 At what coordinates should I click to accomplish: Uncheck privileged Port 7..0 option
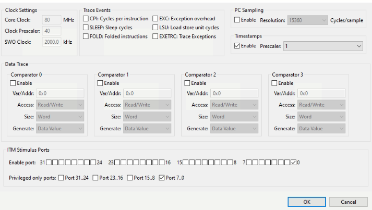coord(161,178)
